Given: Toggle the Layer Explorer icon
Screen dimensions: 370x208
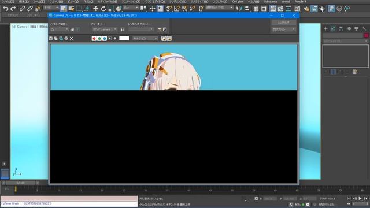Looking at the screenshot, I should click(x=264, y=9).
